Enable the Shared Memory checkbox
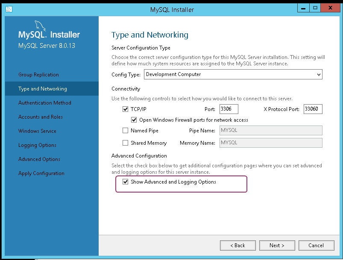 click(125, 143)
